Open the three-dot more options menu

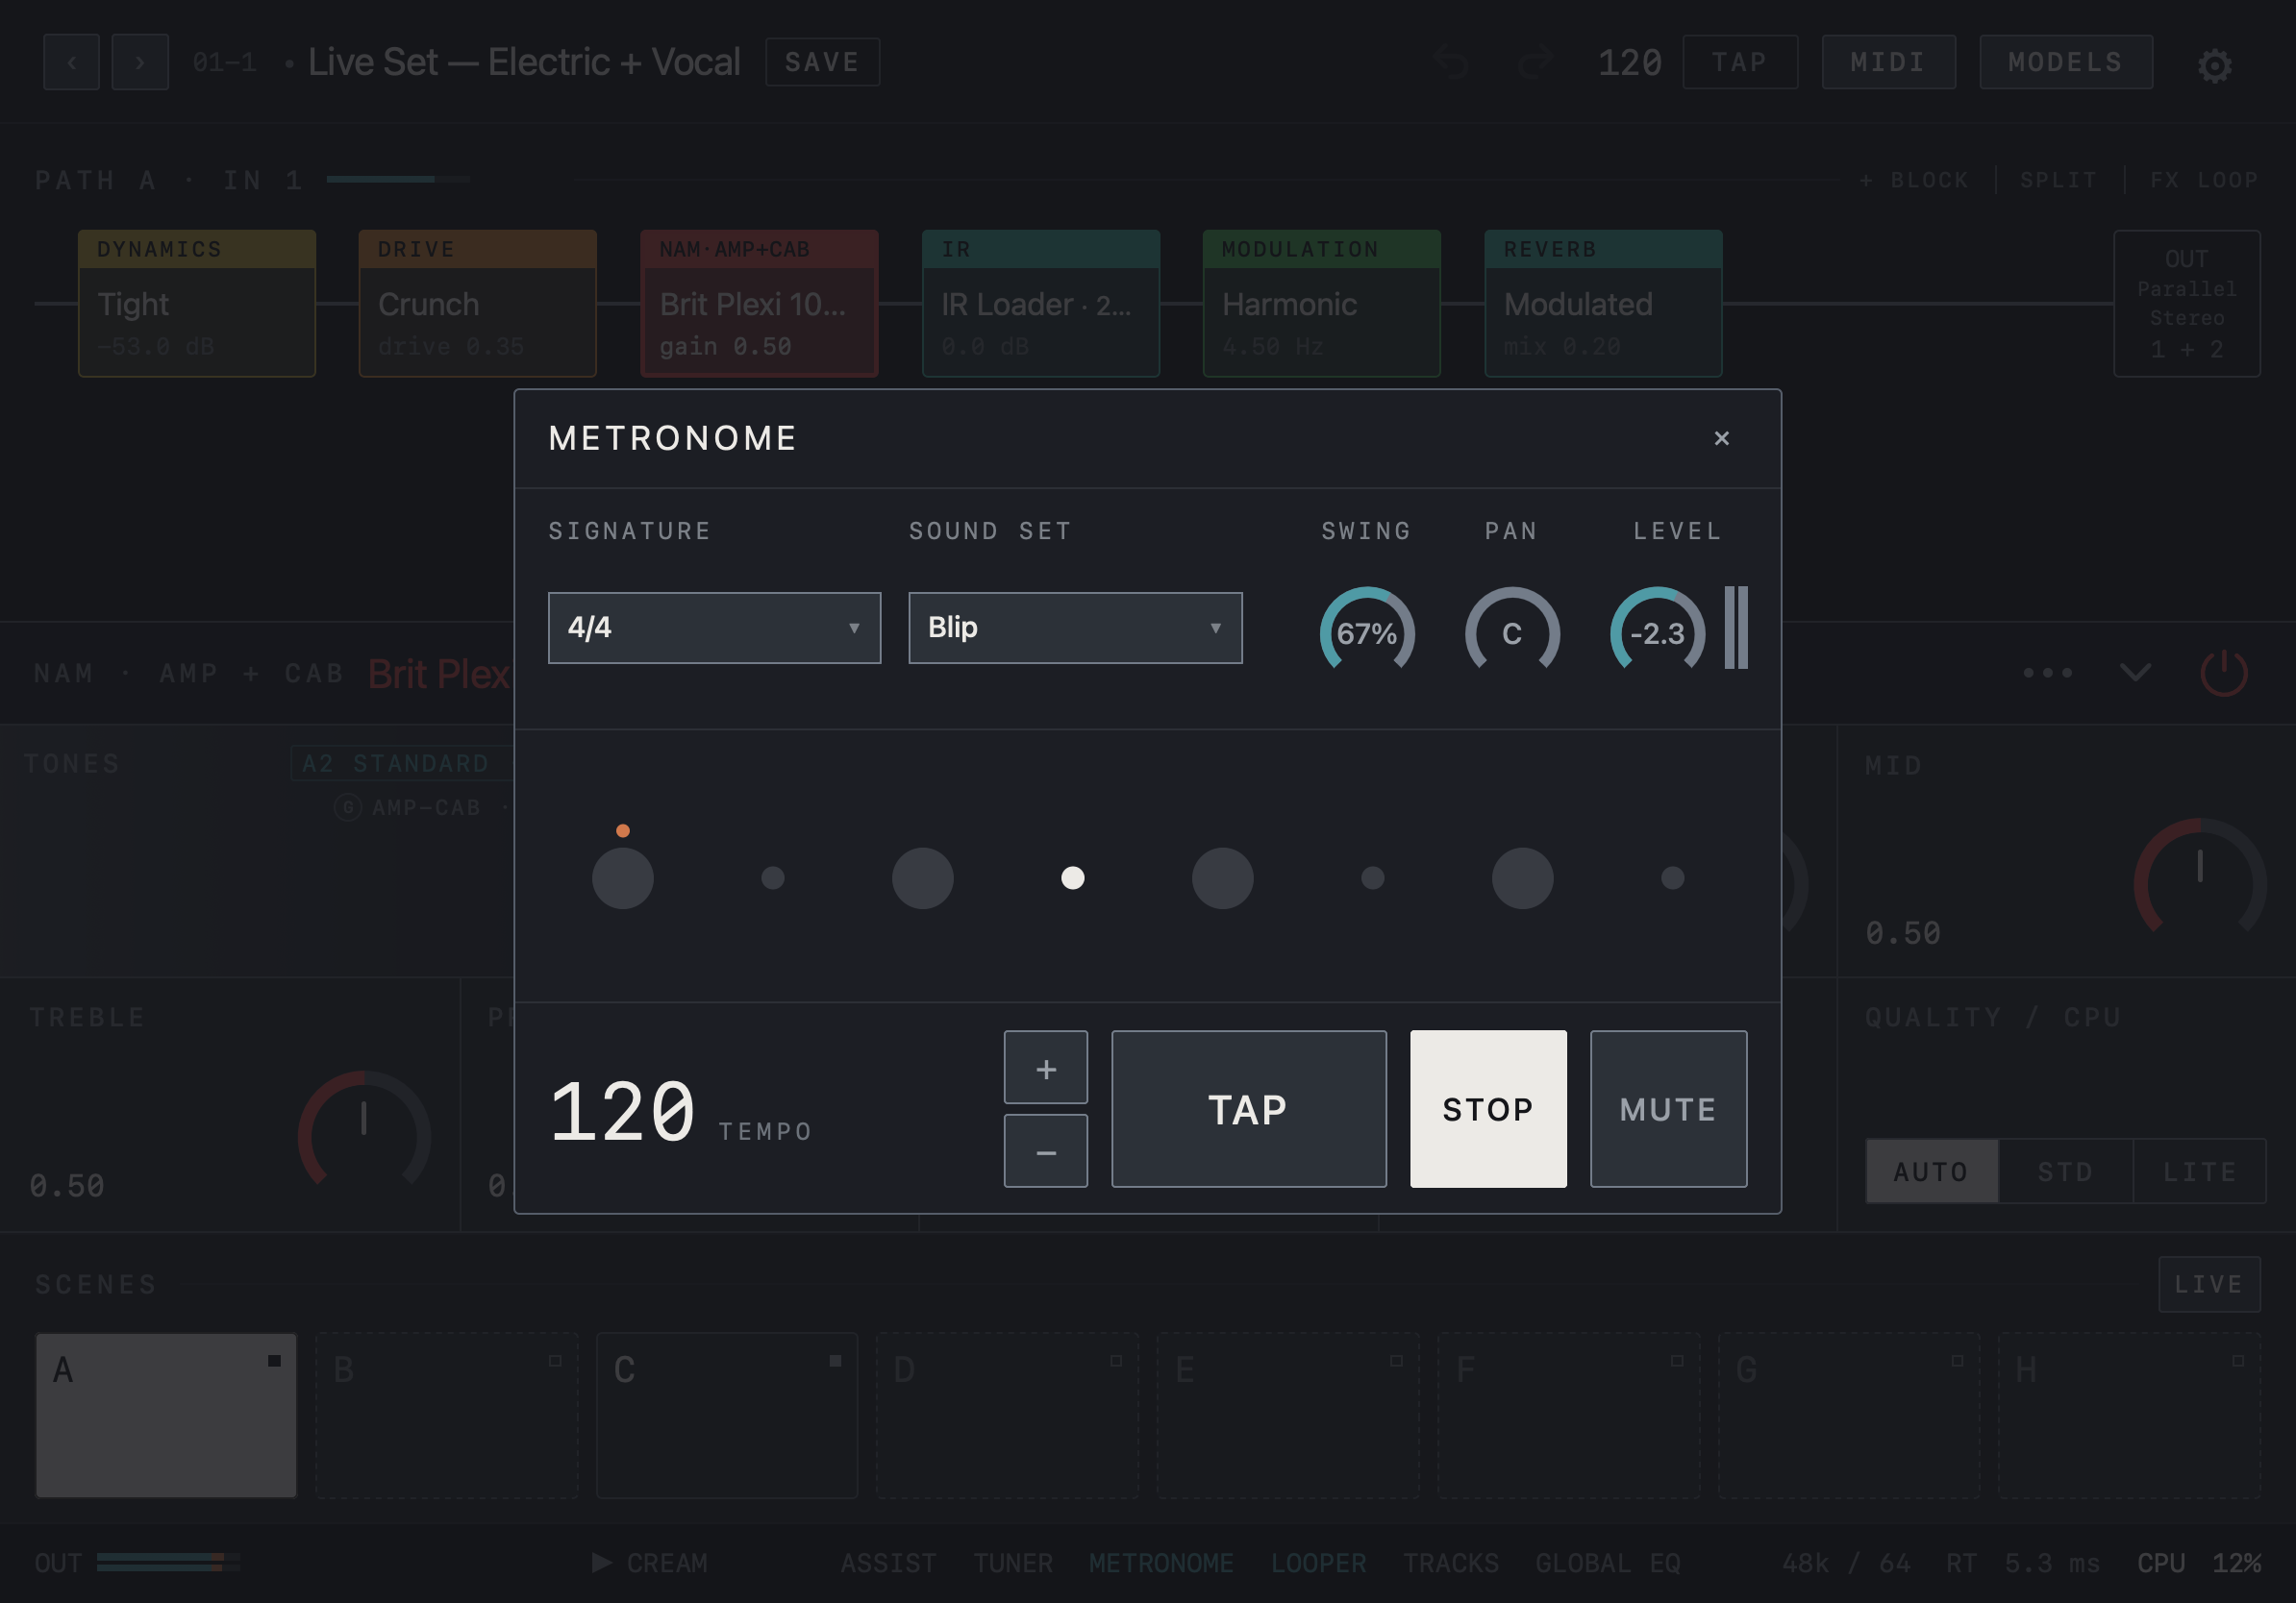click(x=2047, y=673)
